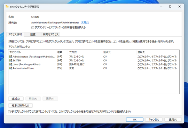Click 適用先 cell in the Users row

157,64
